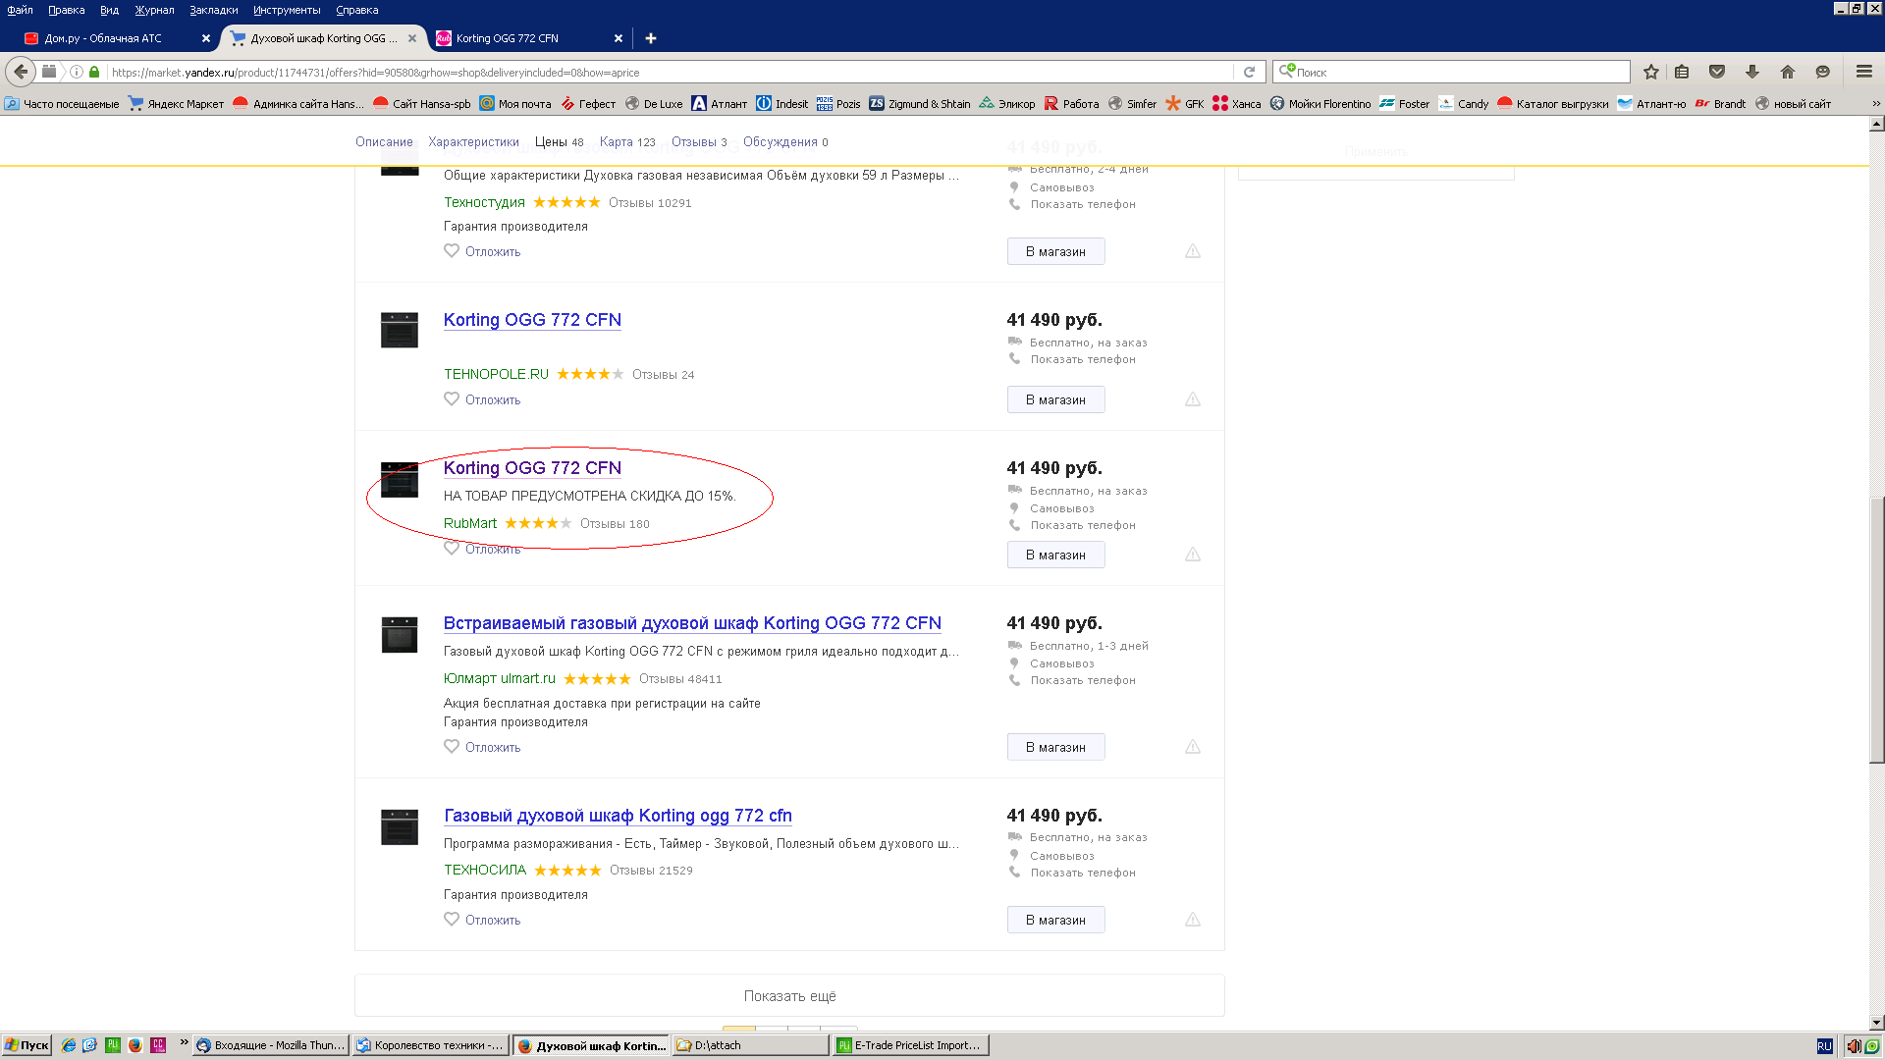The image size is (1885, 1060).
Task: Click the heart icon in TEHNOPOLE.RU offer
Action: pos(452,398)
